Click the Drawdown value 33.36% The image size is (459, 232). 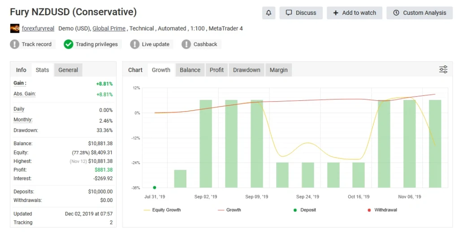coord(104,130)
